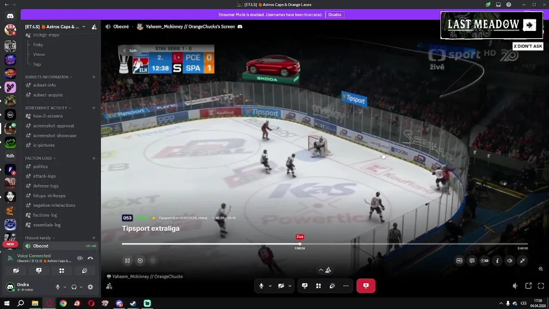Pause the hockey stream playback
Viewport: 549px width, 309px height.
click(x=127, y=261)
